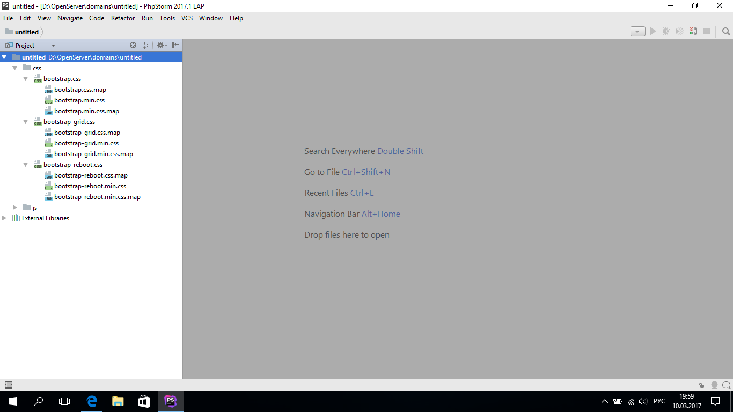
Task: Open the VCS menu
Action: (x=187, y=18)
